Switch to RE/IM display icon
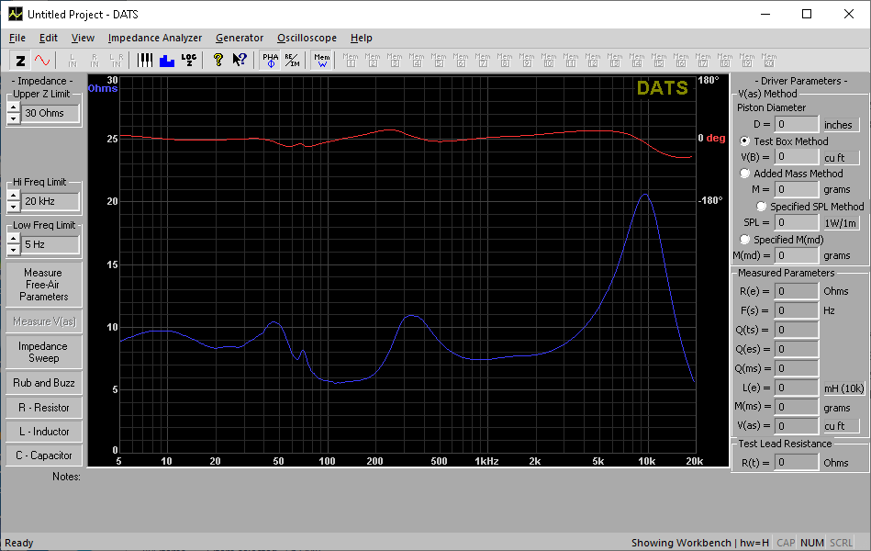Image resolution: width=871 pixels, height=551 pixels. coord(291,61)
